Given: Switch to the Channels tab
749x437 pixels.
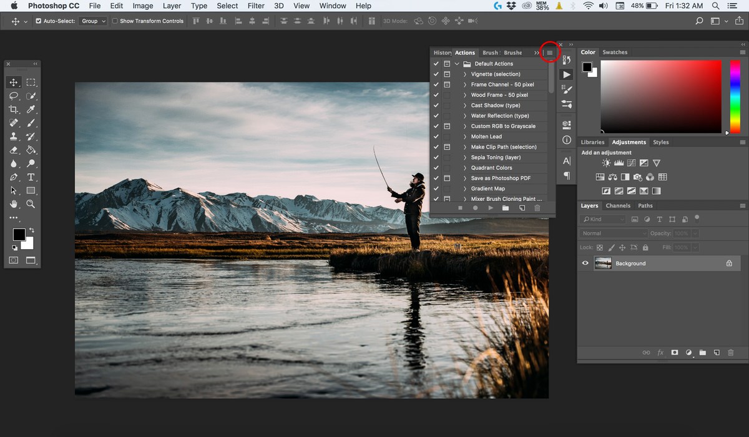Looking at the screenshot, I should click(x=618, y=205).
